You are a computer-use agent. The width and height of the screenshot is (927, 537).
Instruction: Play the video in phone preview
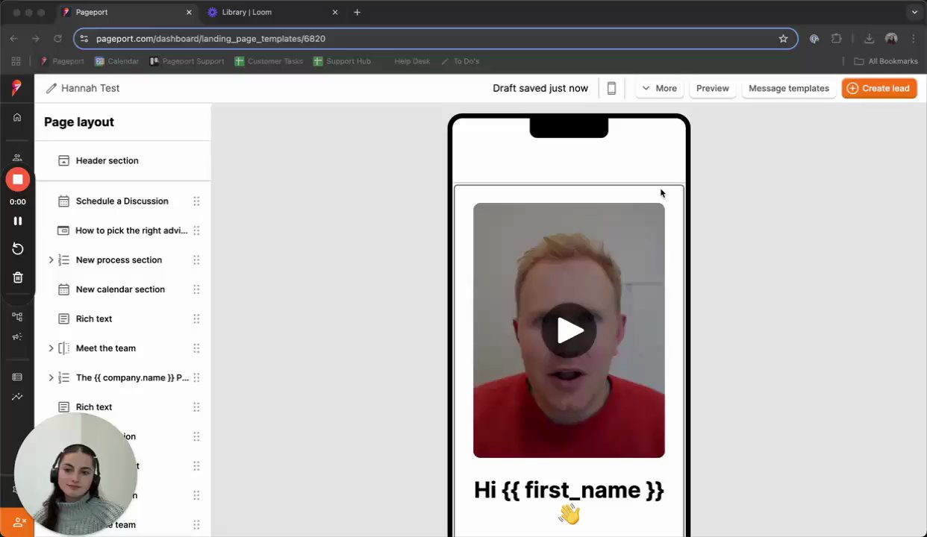[569, 330]
